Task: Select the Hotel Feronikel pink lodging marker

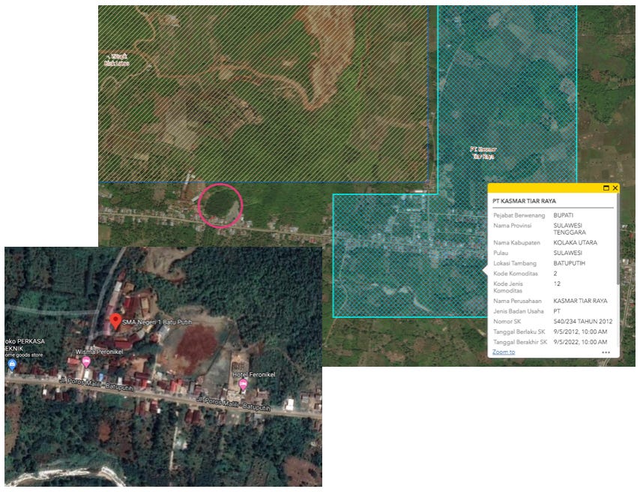Action: click(x=243, y=384)
